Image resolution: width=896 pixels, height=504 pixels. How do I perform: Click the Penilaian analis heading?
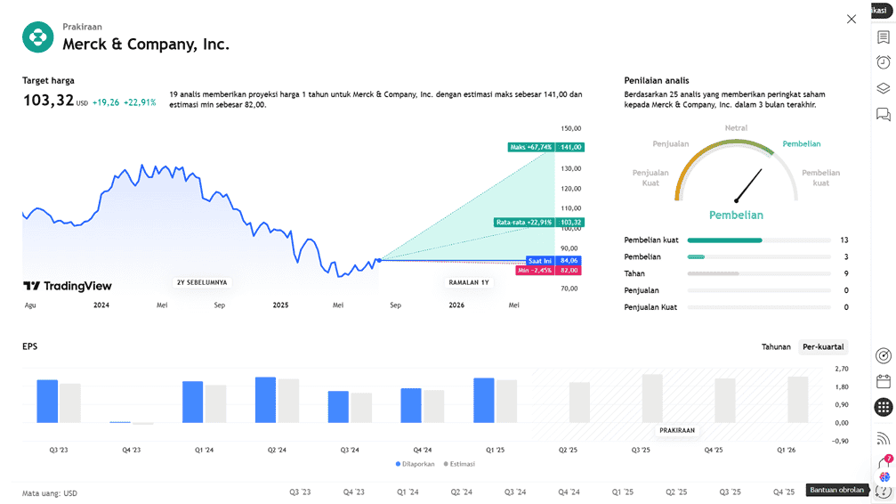657,81
